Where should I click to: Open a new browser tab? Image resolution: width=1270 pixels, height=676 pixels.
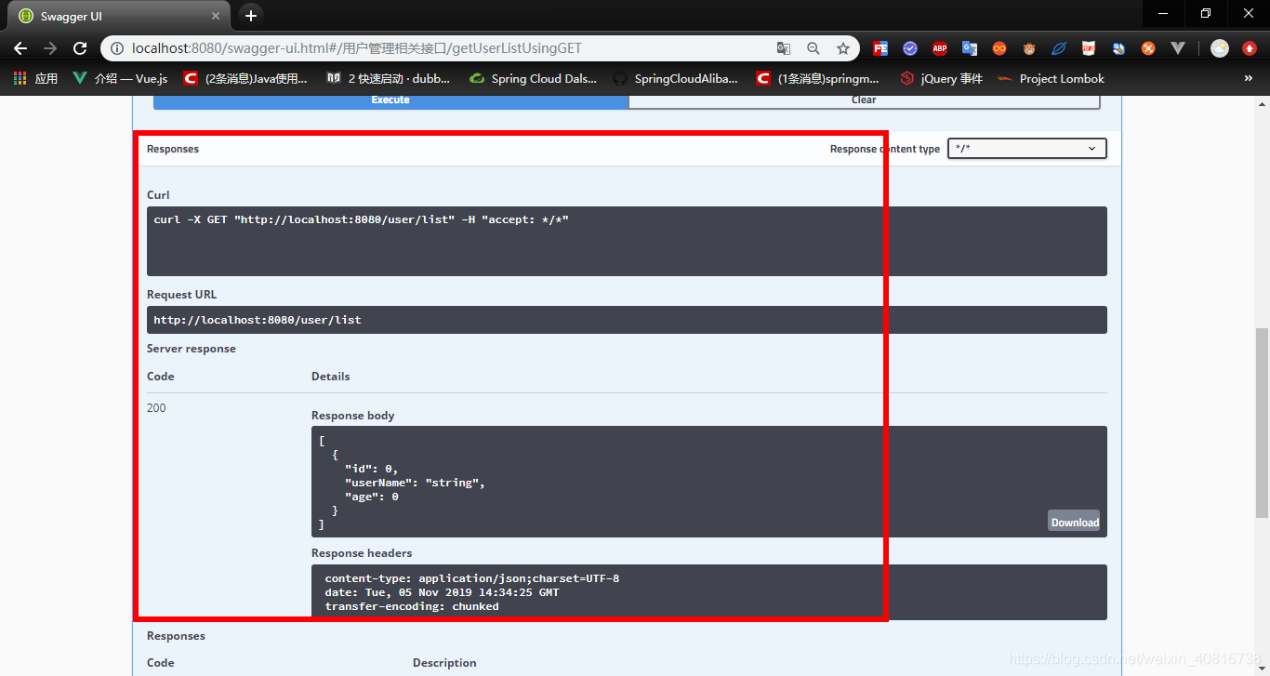click(x=250, y=16)
